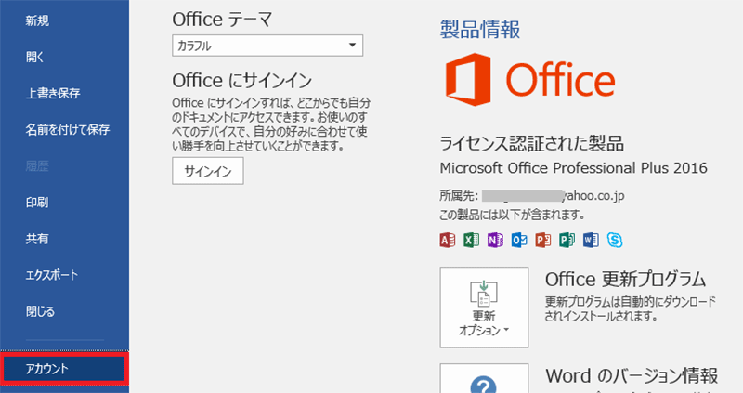Click the Word product icon
The height and width of the screenshot is (393, 743).
[591, 240]
